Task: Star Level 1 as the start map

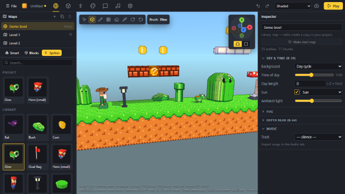Action: tap(71, 35)
